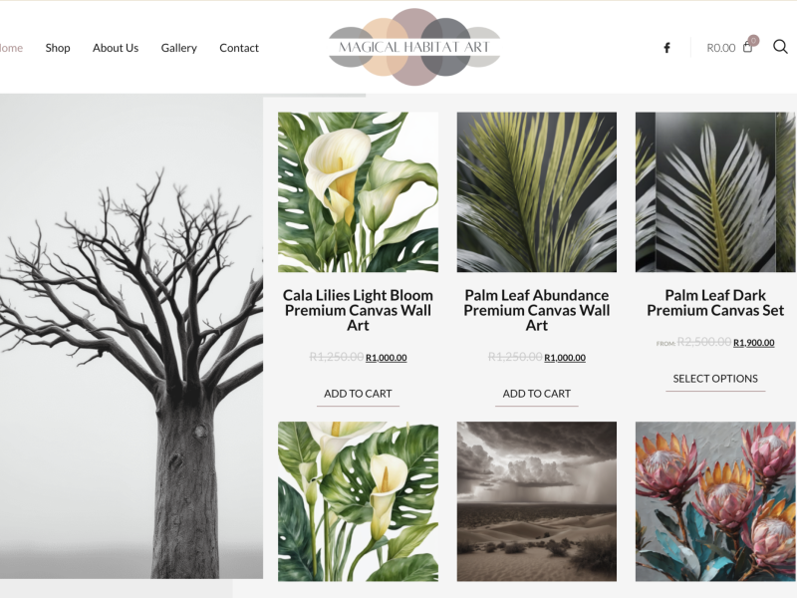797x598 pixels.
Task: Open Palm Leaf Dark Premium Canvas Set title
Action: point(715,303)
